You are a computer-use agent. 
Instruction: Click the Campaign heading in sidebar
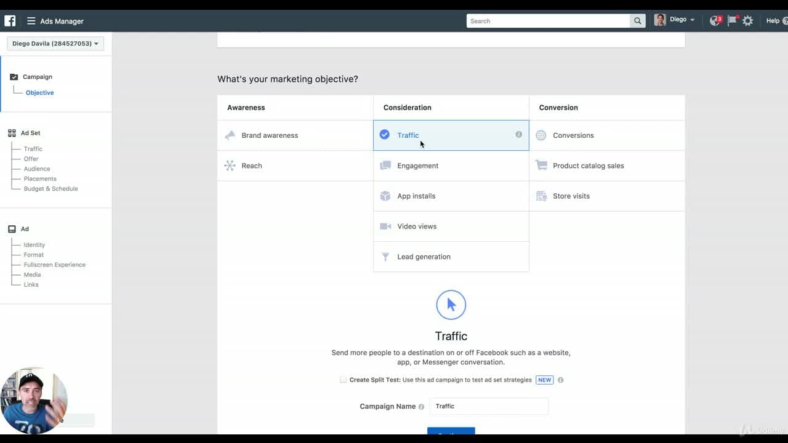[x=38, y=77]
